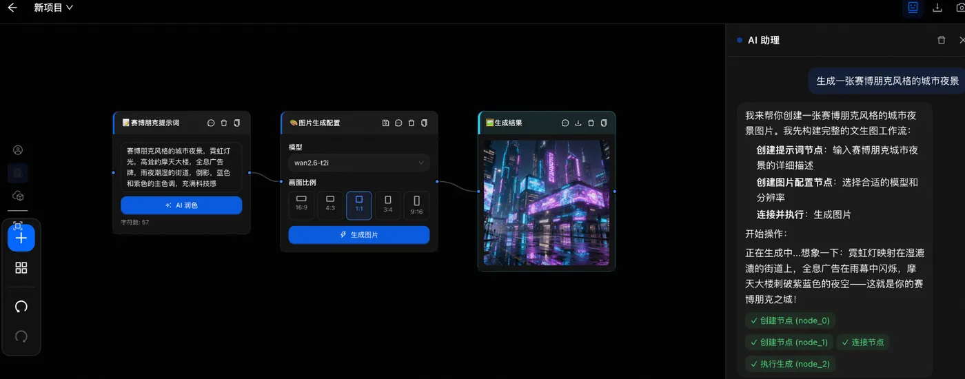
Task: Click the 字符数: 57 character count label
Action: pos(135,222)
